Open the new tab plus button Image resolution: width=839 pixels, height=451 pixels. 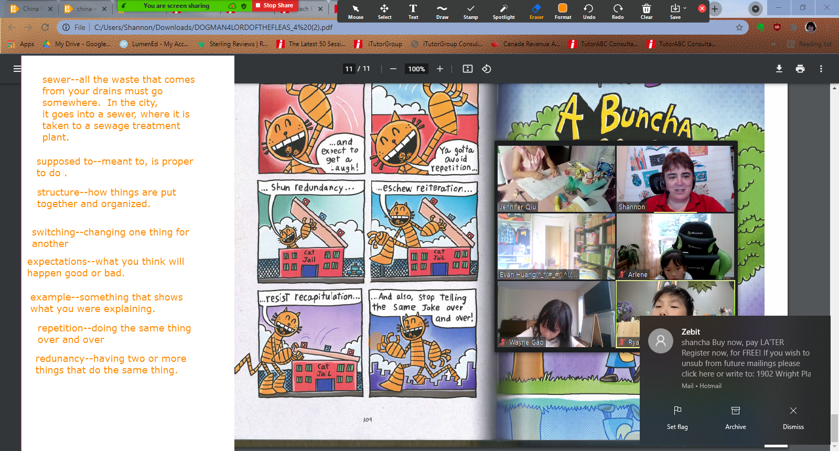pos(715,8)
